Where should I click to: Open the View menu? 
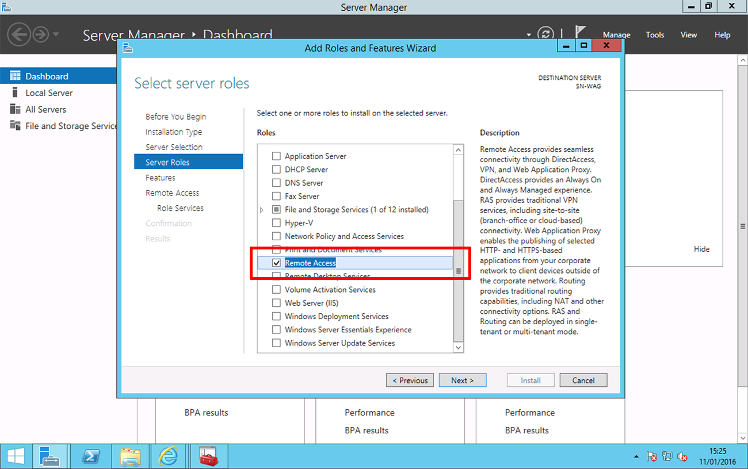click(x=689, y=34)
